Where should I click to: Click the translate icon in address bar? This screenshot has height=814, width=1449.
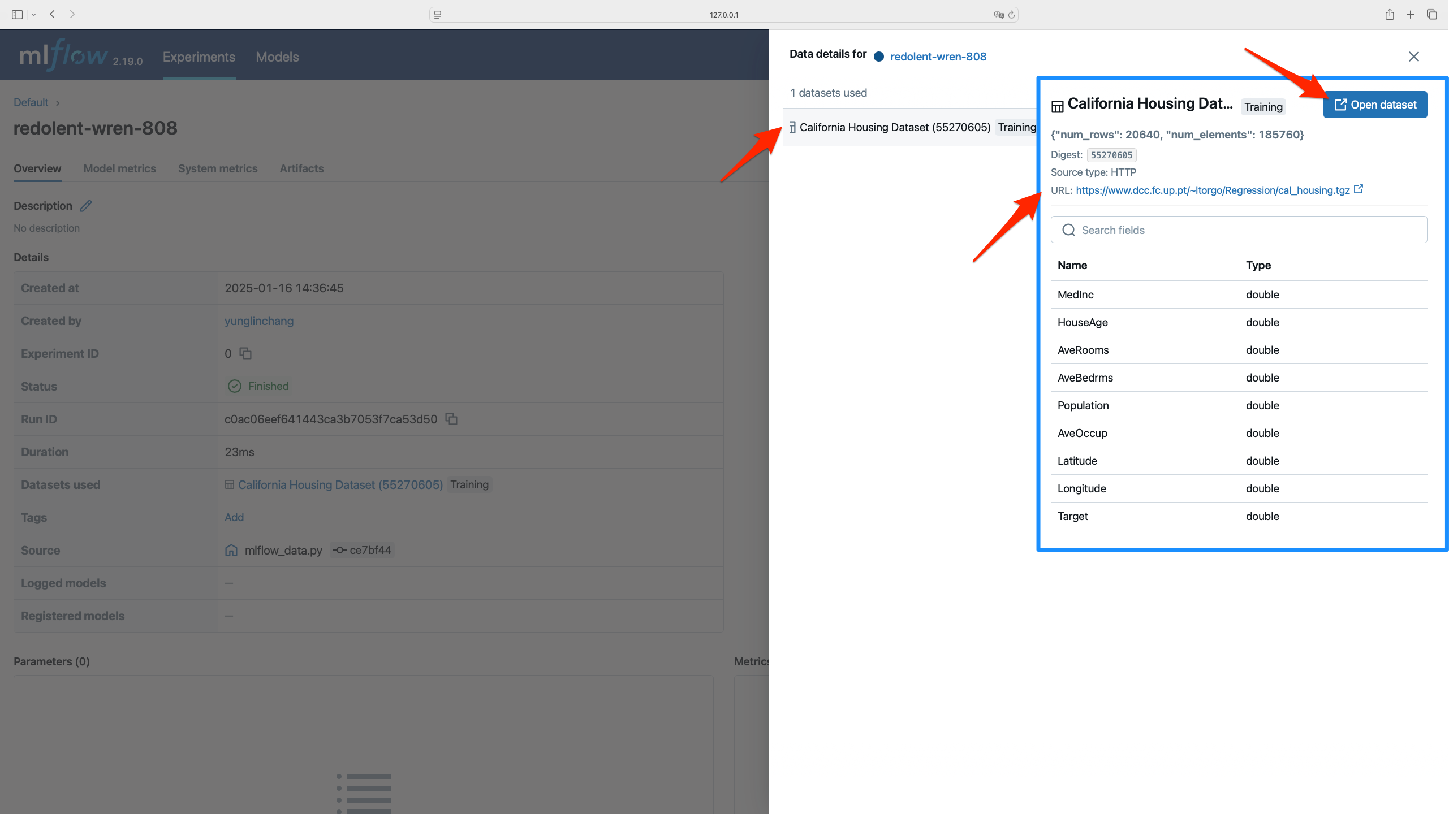click(x=999, y=15)
